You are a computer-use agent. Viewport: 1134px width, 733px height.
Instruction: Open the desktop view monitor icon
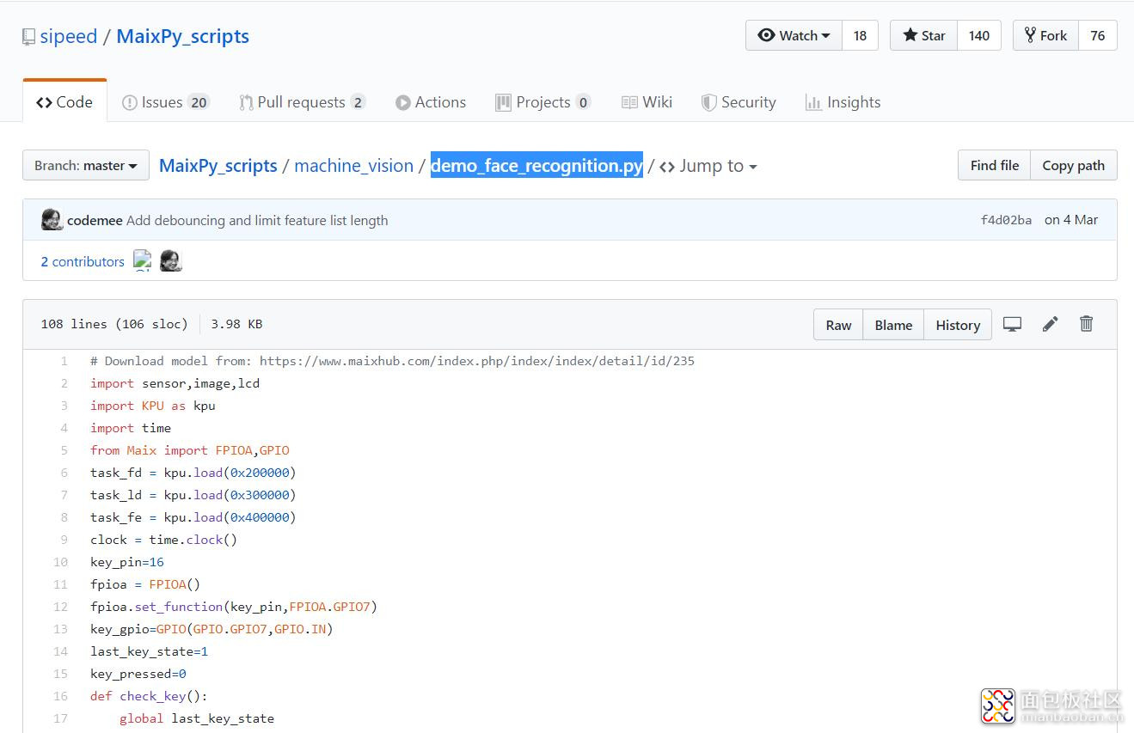[x=1012, y=325]
